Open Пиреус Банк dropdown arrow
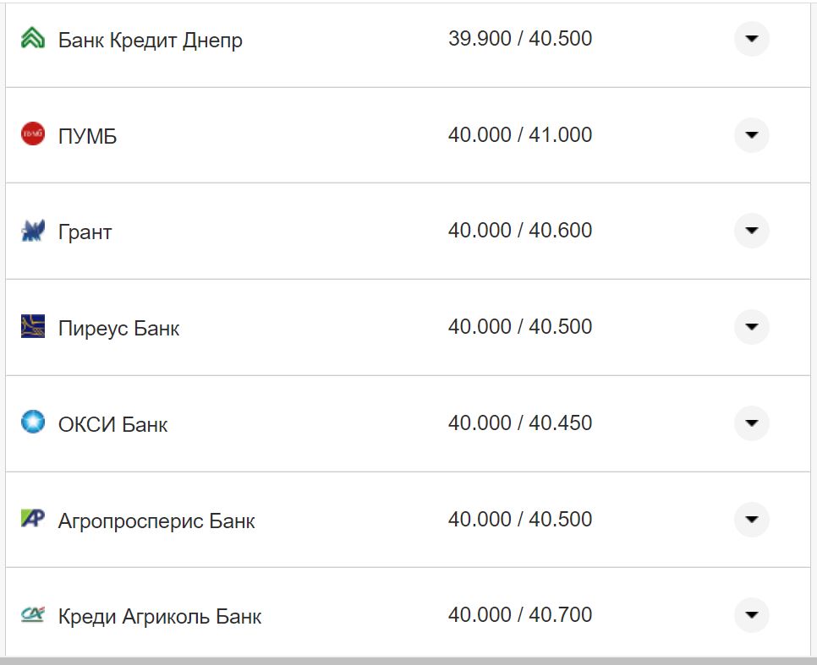This screenshot has height=665, width=817. (x=751, y=326)
